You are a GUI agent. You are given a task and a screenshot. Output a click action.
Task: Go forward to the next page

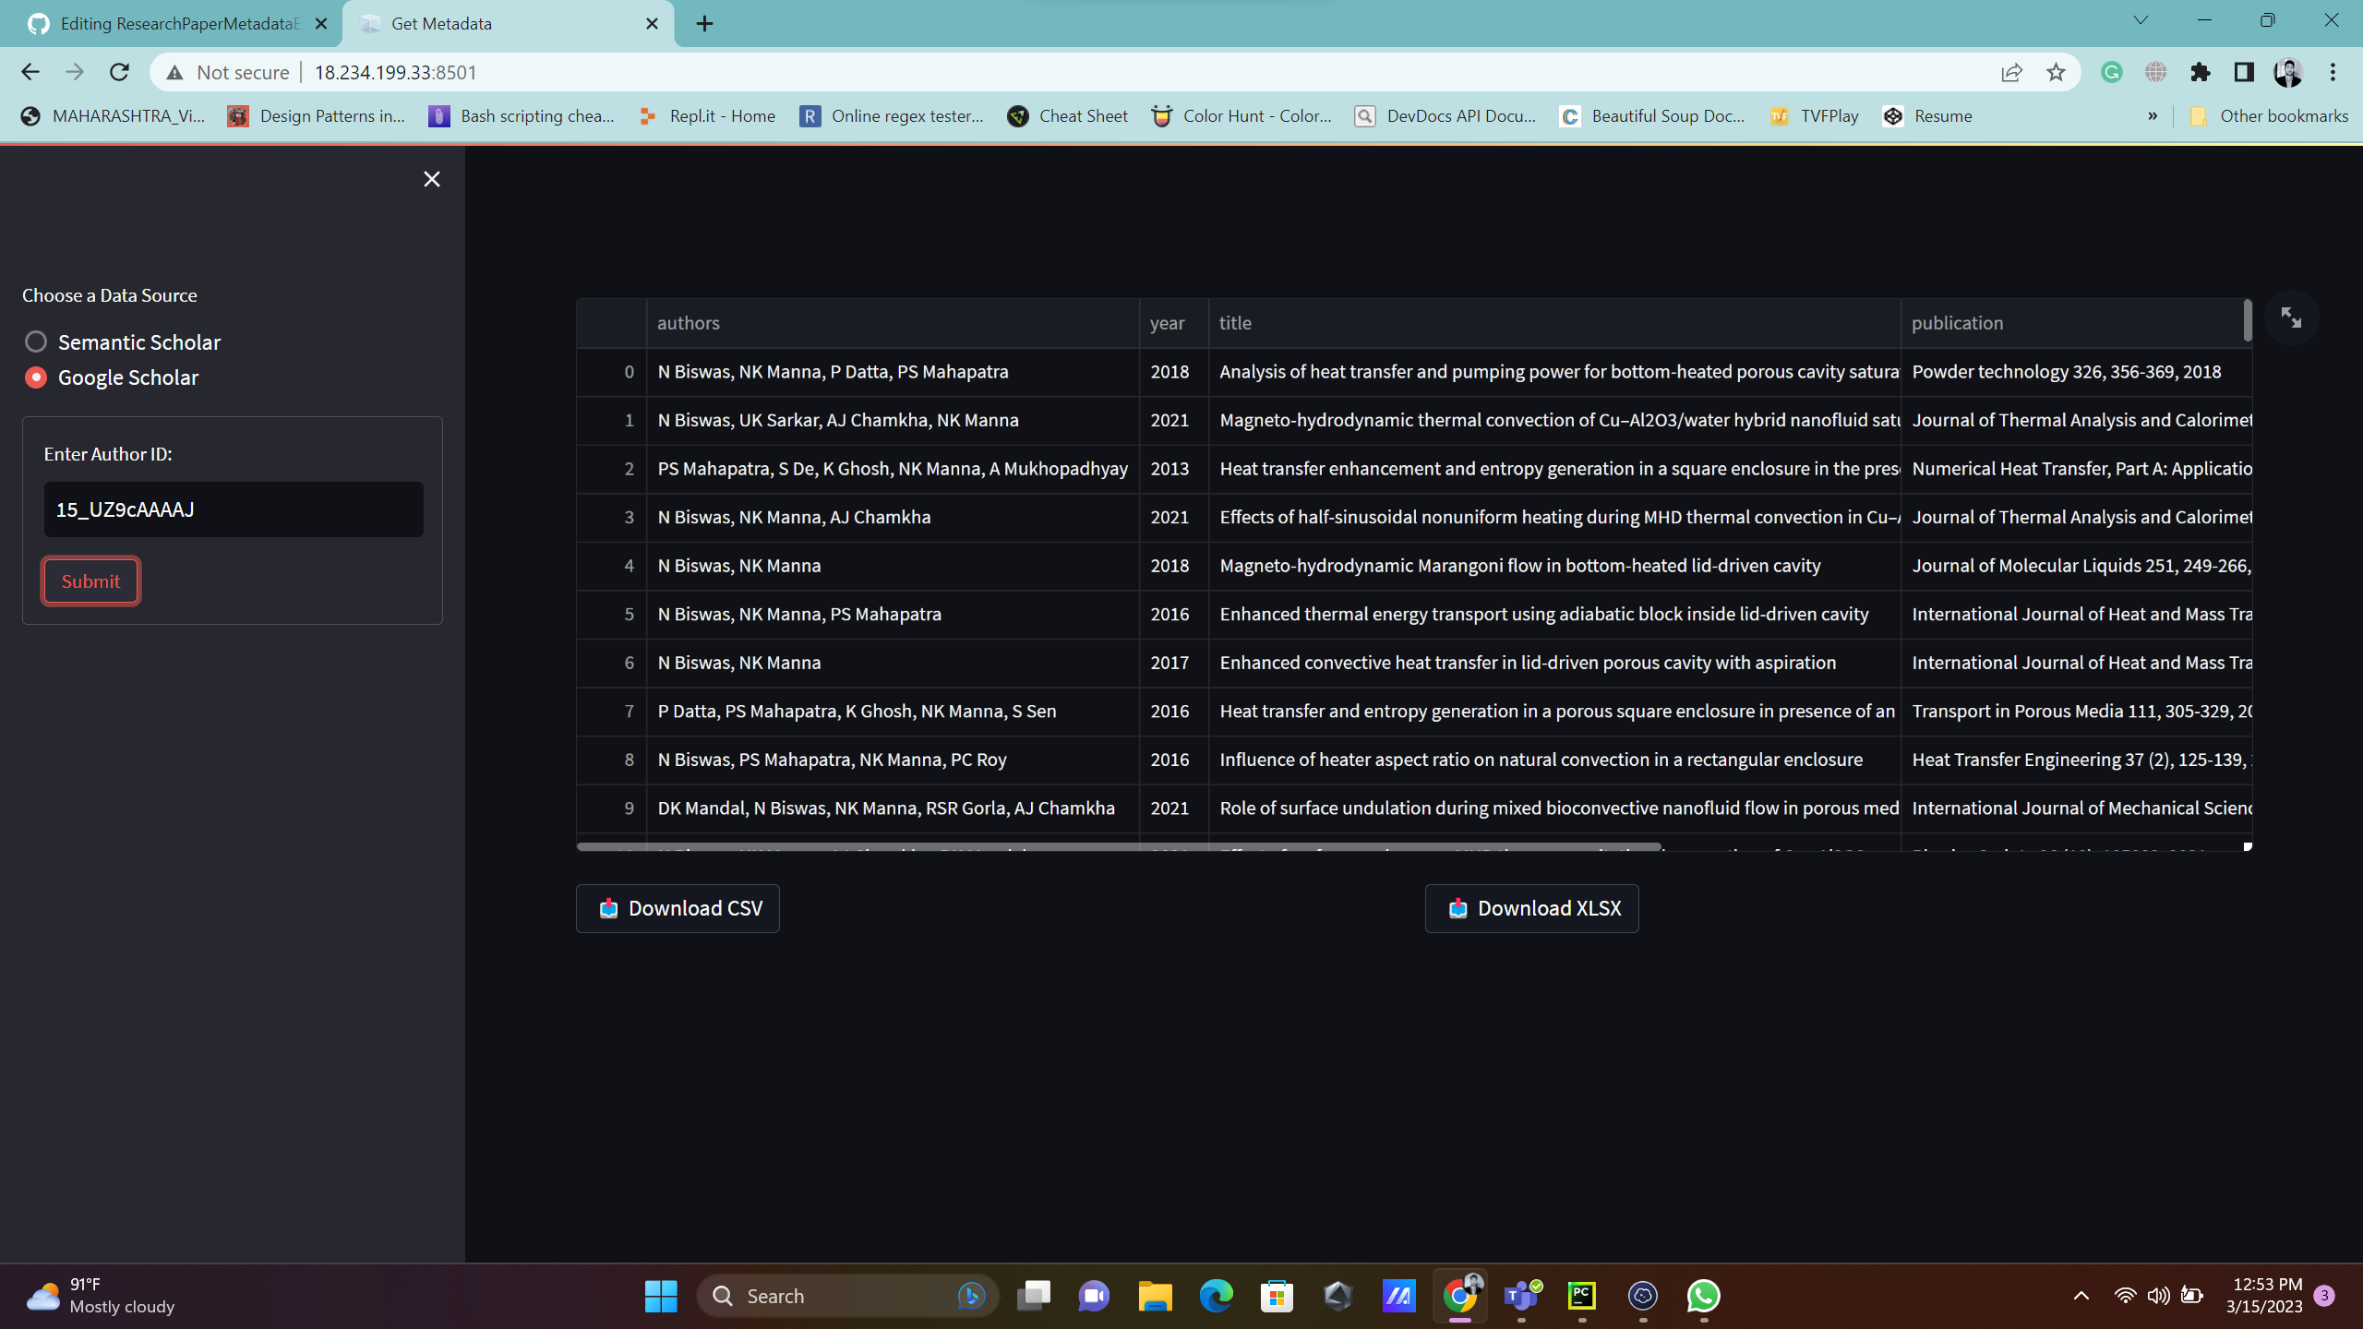(75, 72)
